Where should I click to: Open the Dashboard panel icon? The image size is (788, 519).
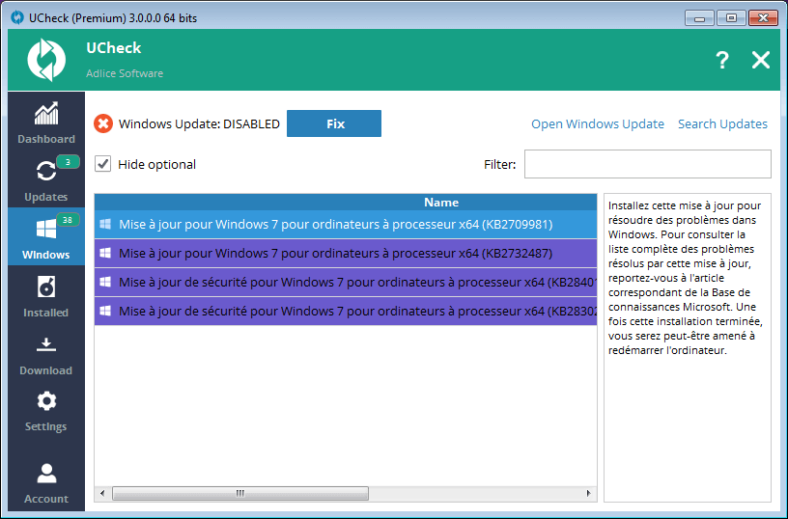pyautogui.click(x=45, y=121)
